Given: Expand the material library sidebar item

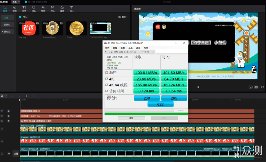Looking at the screenshot, I should coord(7,32).
